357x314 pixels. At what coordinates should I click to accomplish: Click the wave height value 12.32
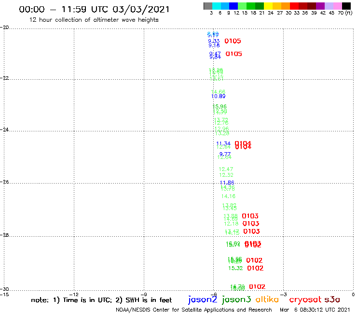click(x=226, y=175)
